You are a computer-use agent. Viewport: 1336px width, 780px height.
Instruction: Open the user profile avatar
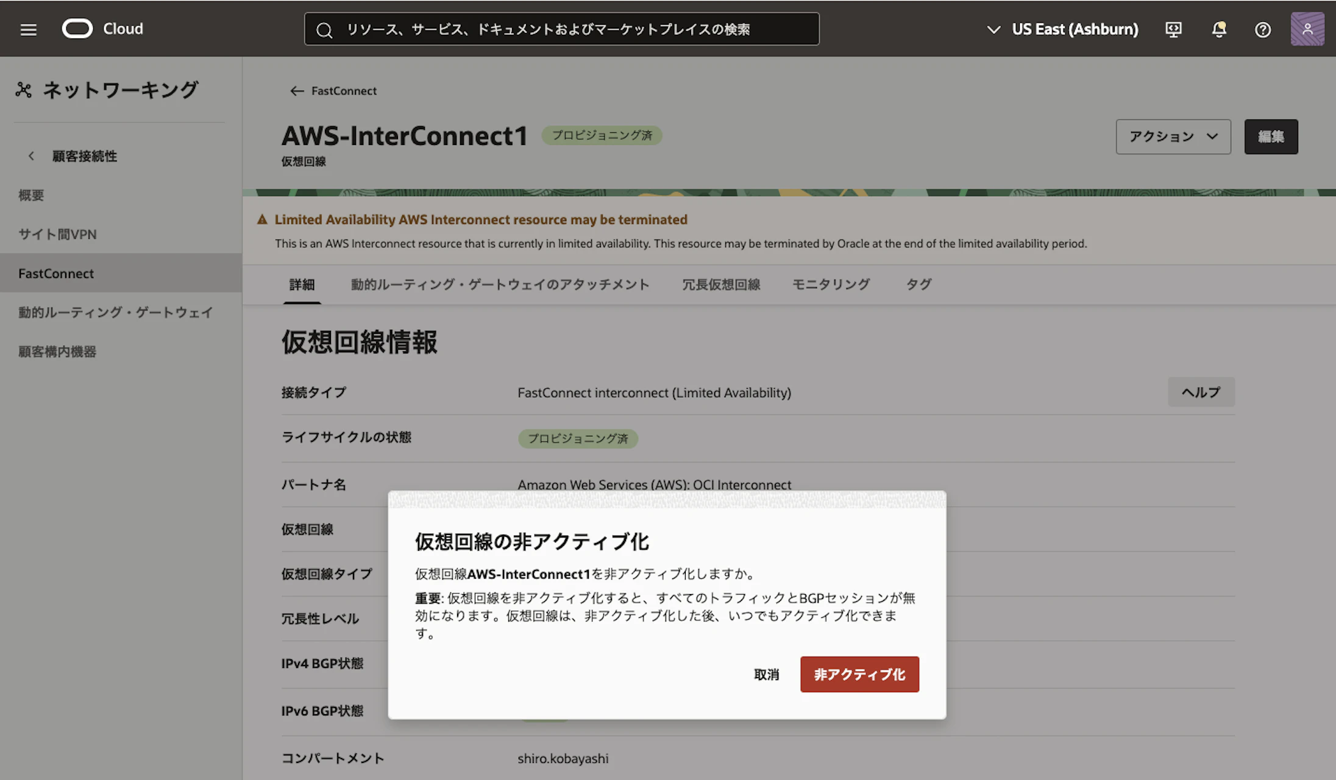tap(1307, 29)
